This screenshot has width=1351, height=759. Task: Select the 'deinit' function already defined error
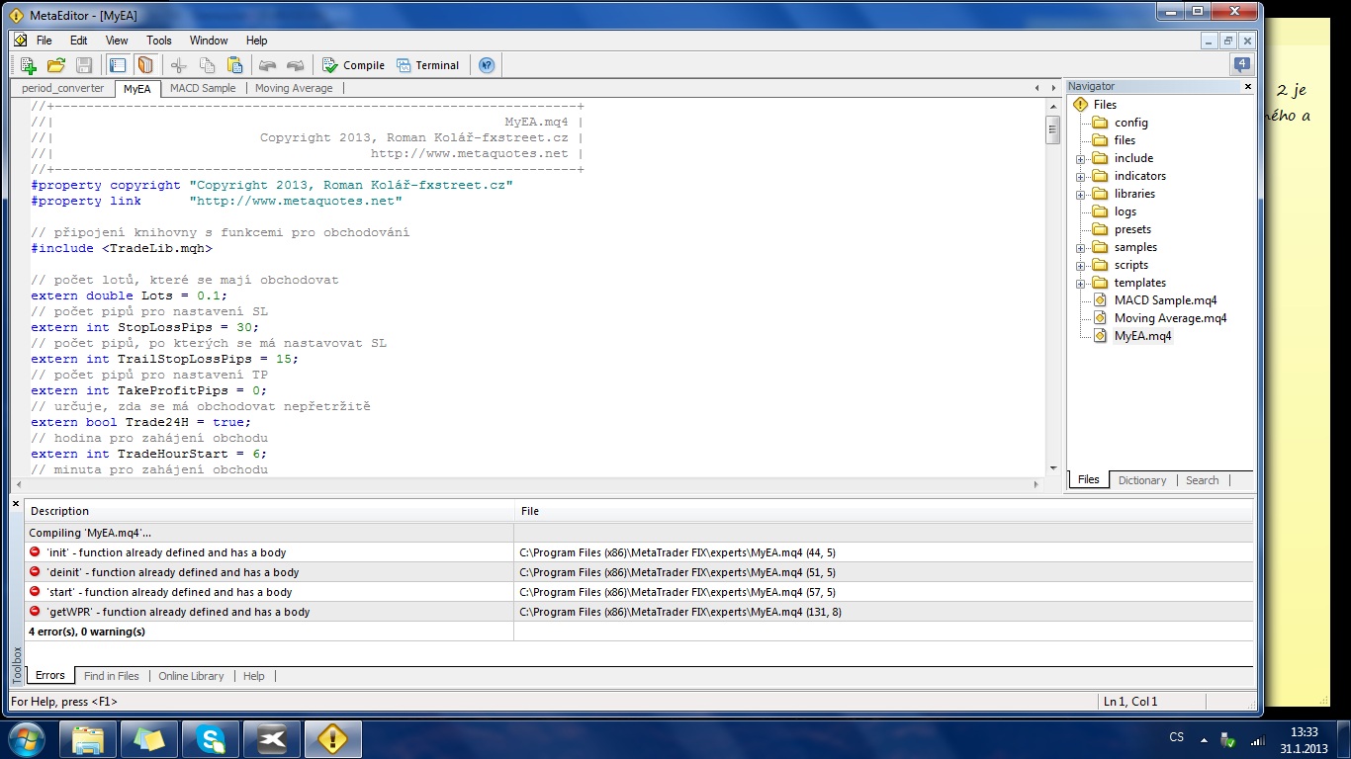[639, 572]
